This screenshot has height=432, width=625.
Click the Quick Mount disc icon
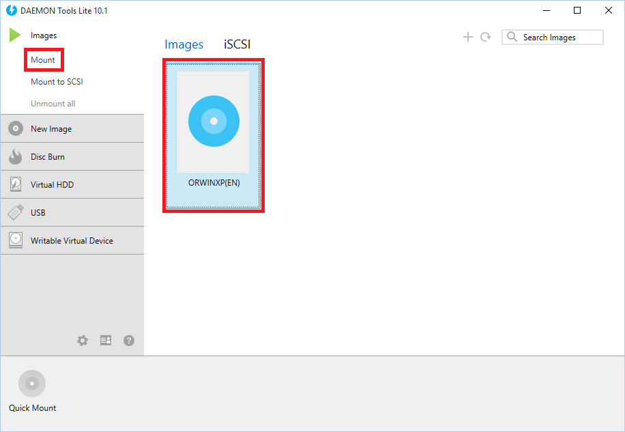pyautogui.click(x=32, y=384)
